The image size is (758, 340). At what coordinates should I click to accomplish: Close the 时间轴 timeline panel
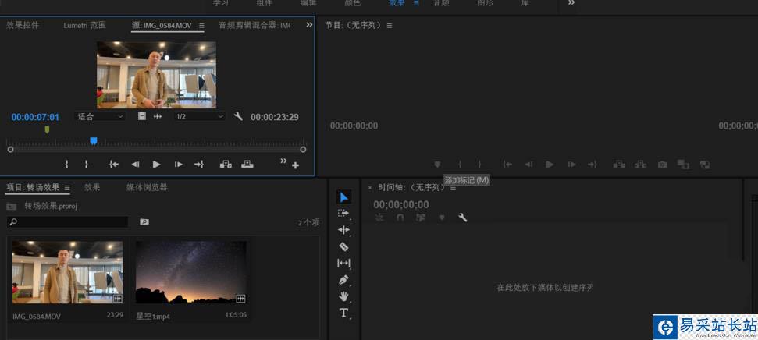pos(370,188)
